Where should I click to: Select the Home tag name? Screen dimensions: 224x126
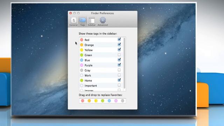(x=88, y=80)
